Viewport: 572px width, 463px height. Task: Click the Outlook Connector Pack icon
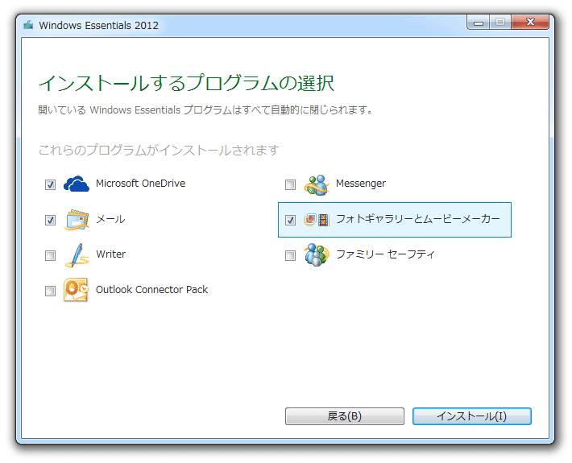point(76,290)
